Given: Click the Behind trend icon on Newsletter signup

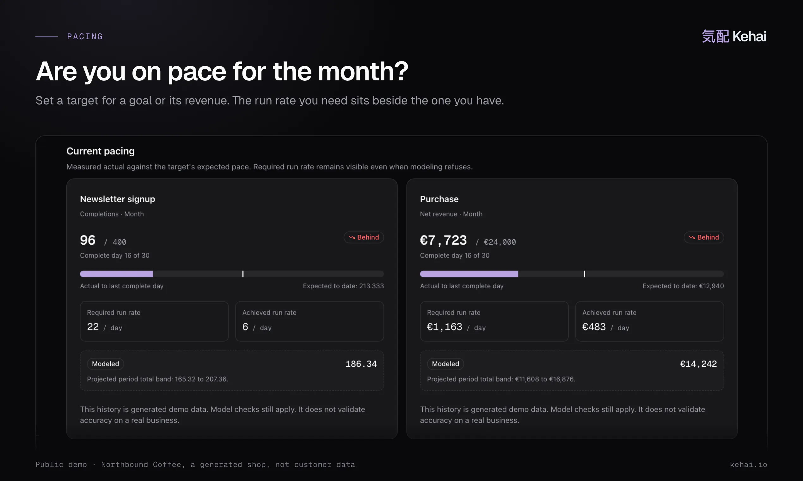Looking at the screenshot, I should (352, 237).
